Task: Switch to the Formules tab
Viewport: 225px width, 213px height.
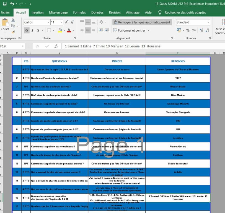Action: pyautogui.click(x=79, y=12)
